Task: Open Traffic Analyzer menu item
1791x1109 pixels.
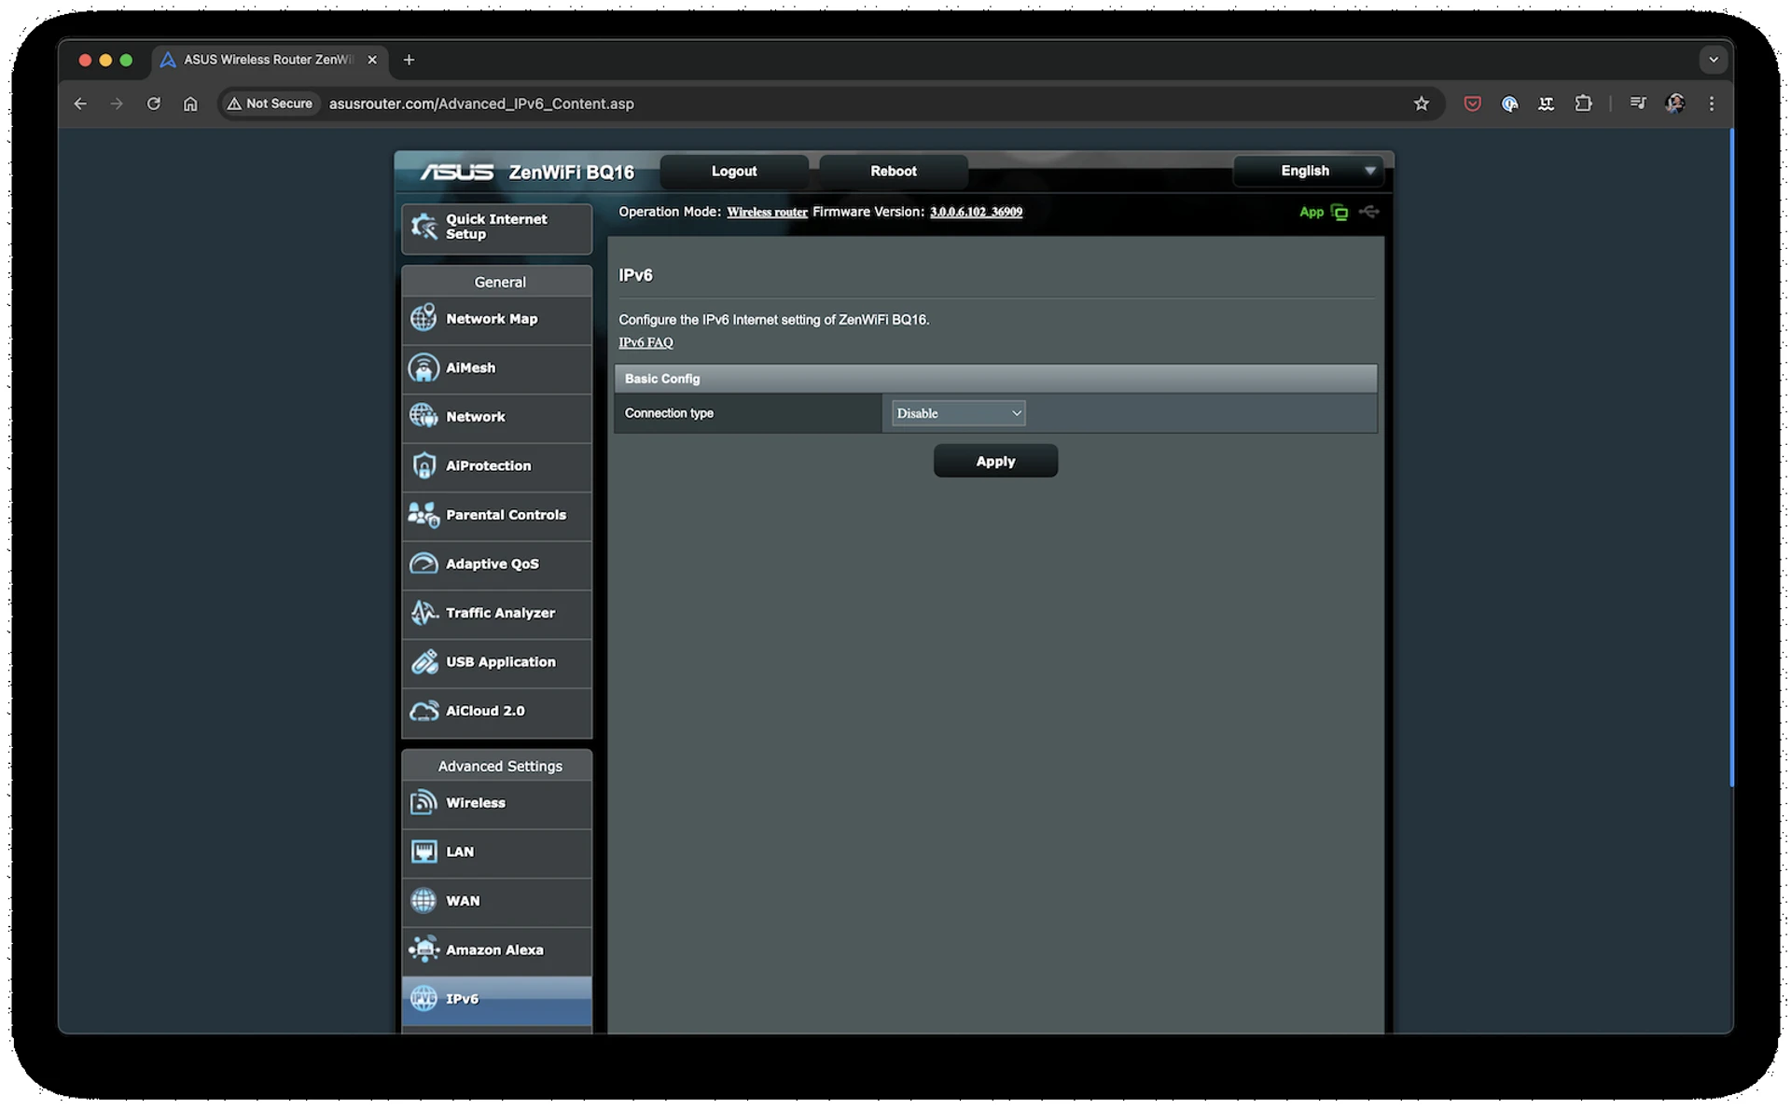Action: (x=496, y=613)
